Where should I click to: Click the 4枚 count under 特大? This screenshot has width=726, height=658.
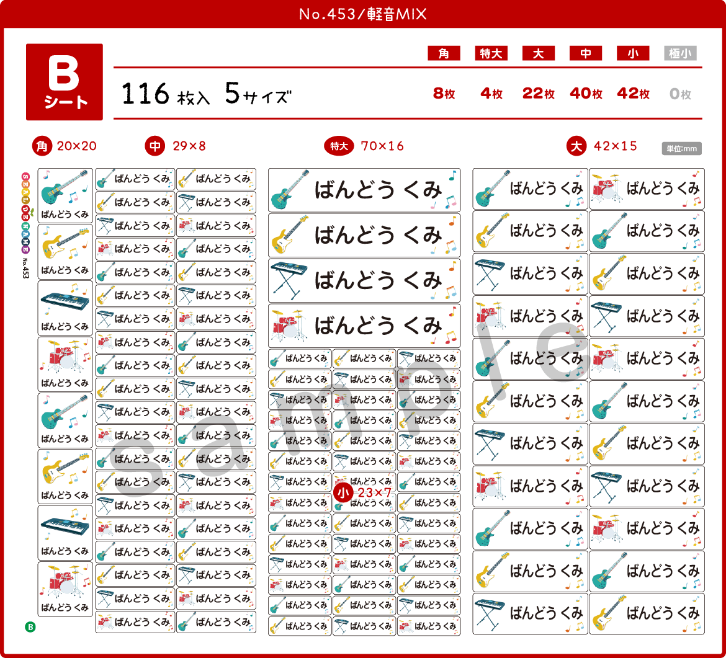point(491,94)
